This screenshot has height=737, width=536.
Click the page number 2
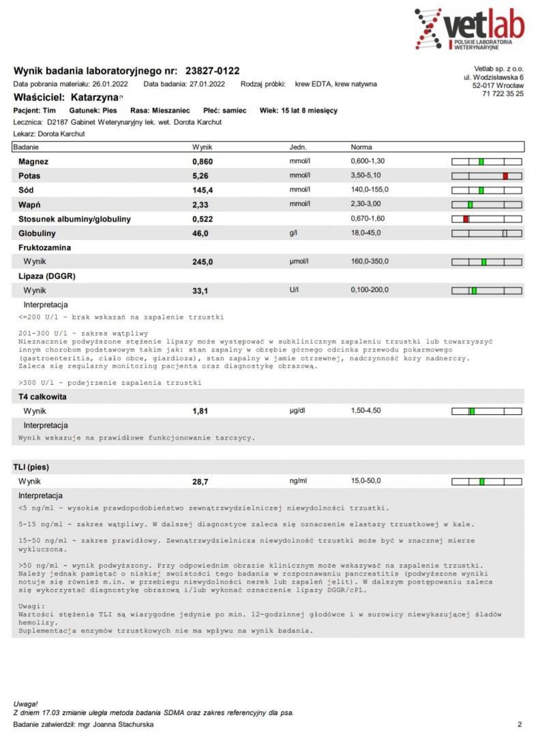coord(520,724)
